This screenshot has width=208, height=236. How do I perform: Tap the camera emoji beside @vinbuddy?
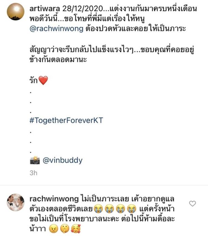(35, 160)
